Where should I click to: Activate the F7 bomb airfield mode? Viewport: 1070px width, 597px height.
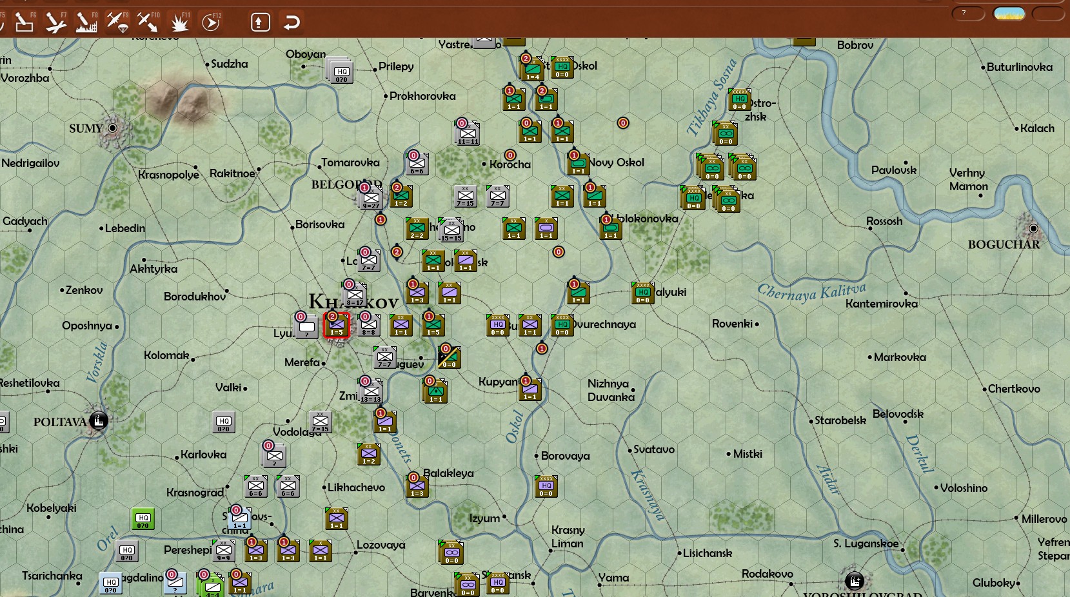[x=55, y=23]
